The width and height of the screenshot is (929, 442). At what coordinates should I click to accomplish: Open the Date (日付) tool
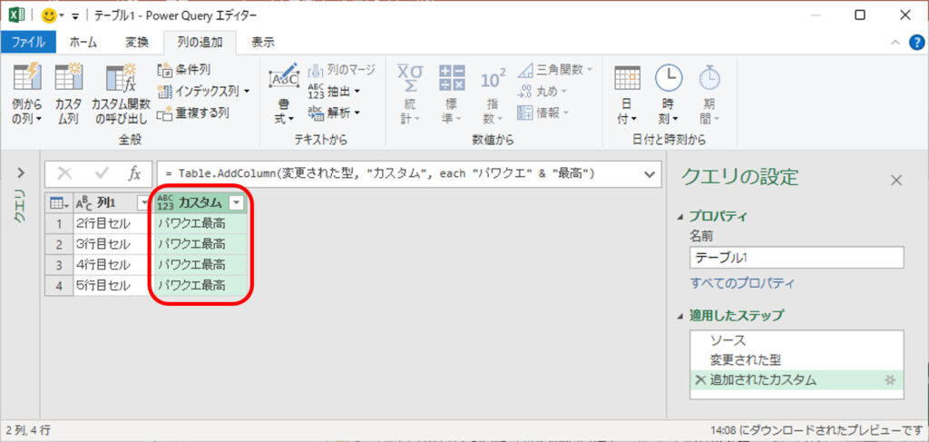(627, 93)
